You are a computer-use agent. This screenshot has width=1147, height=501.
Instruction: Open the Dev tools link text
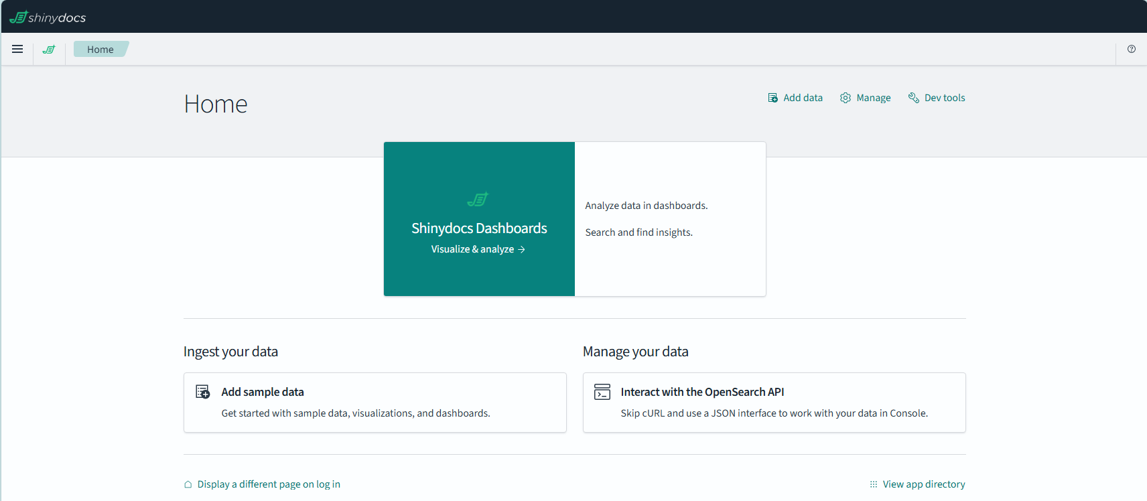coord(945,98)
